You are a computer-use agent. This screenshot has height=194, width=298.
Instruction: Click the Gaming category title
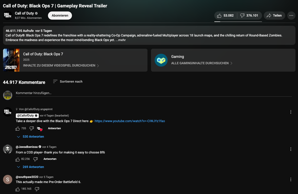tap(178, 57)
